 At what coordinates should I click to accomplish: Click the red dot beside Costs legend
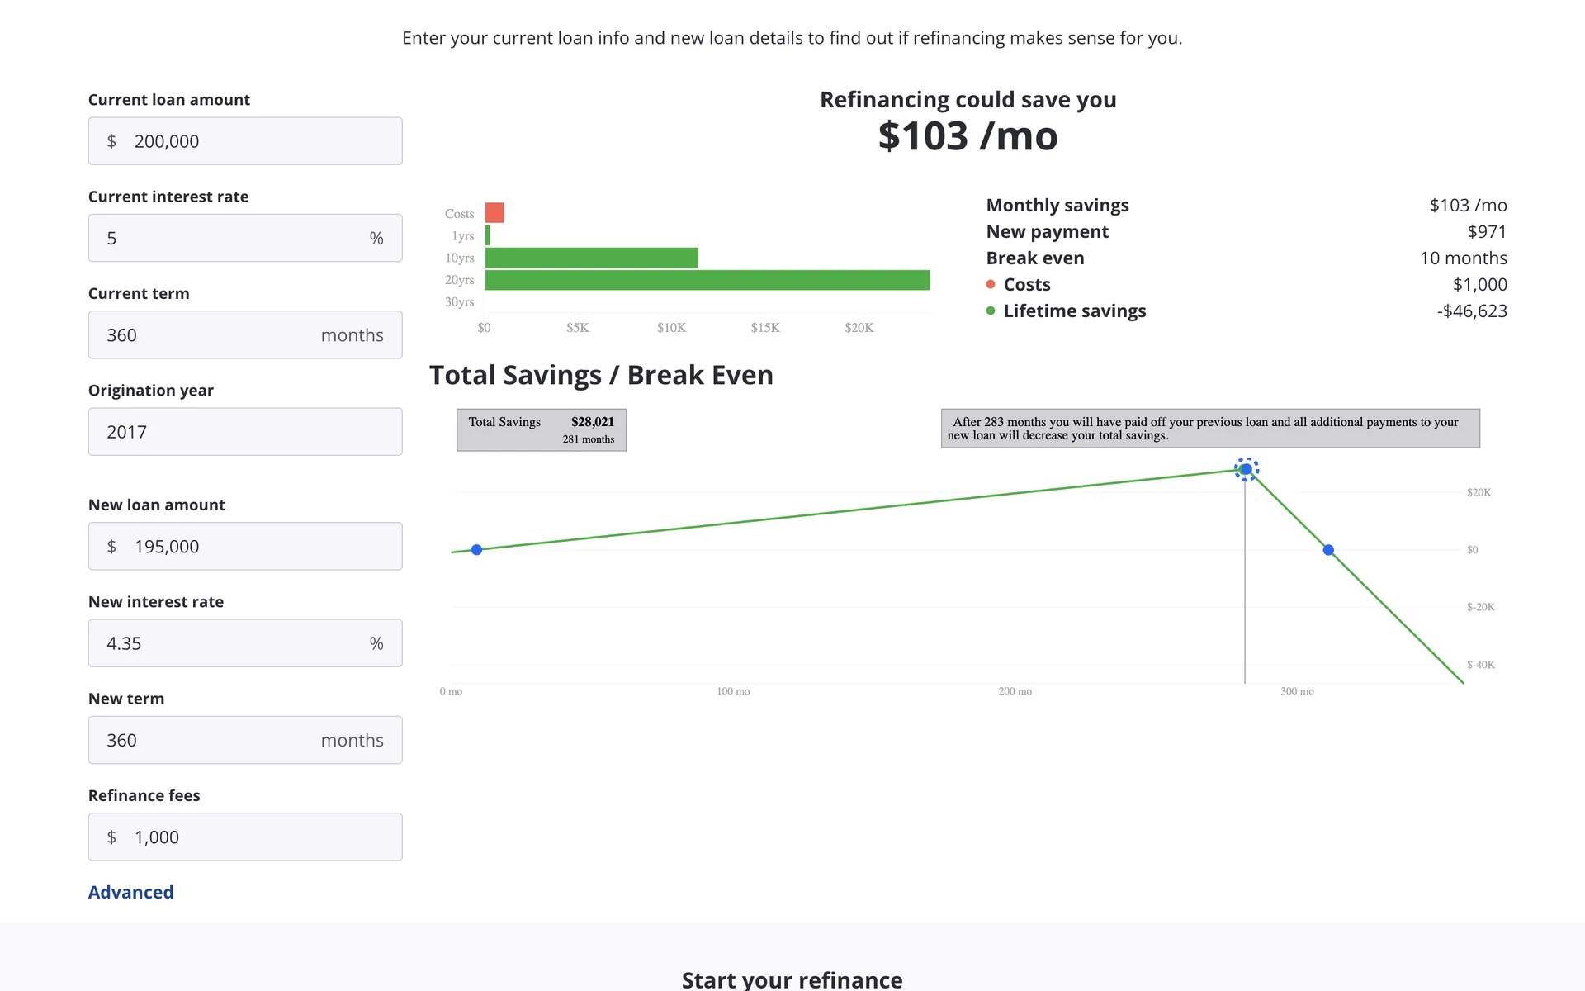[991, 284]
